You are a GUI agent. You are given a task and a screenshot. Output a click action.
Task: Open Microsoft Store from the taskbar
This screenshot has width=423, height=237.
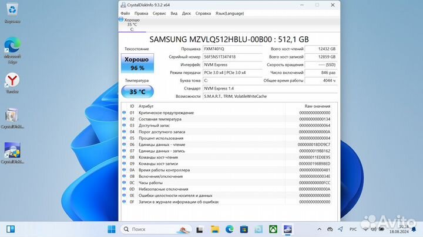tap(244, 229)
